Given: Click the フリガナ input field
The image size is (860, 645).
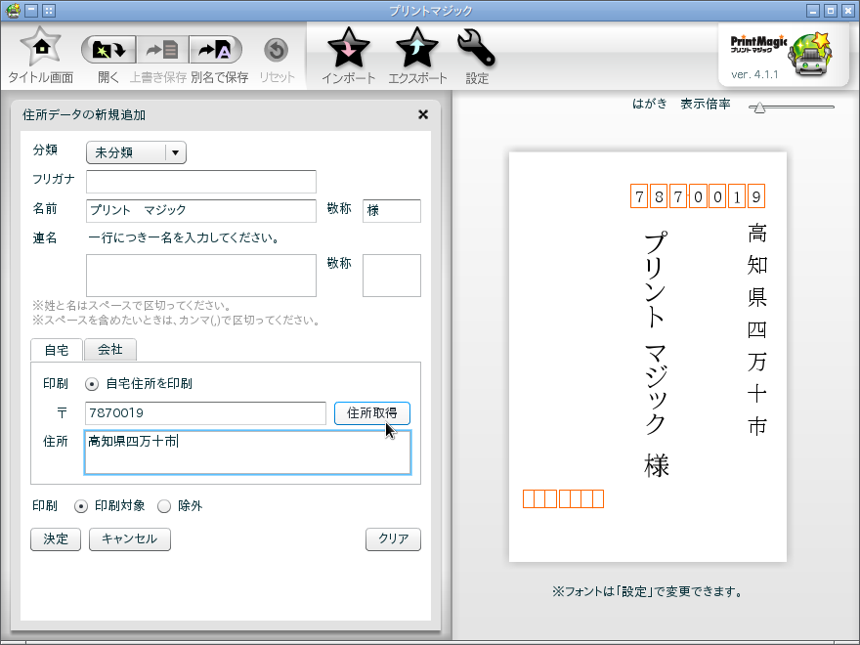Looking at the screenshot, I should (201, 182).
